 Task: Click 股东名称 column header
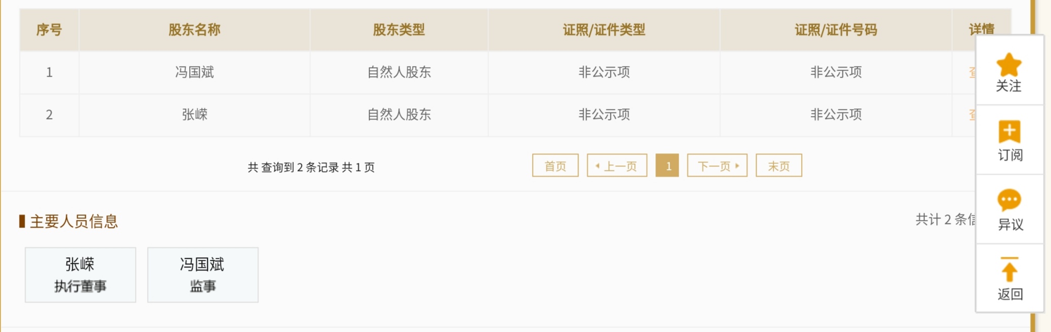[194, 30]
